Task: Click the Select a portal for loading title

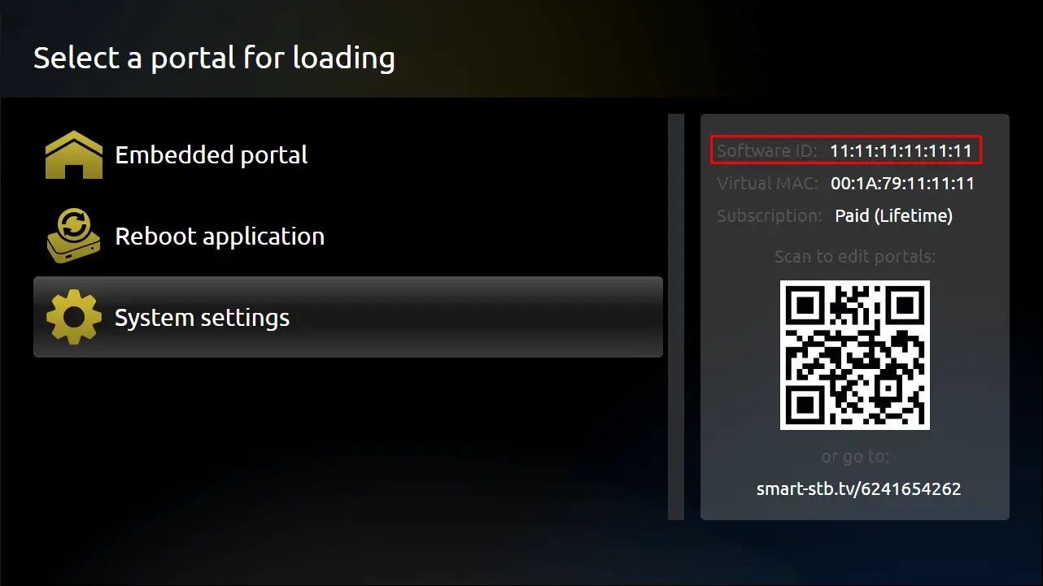Action: (214, 59)
